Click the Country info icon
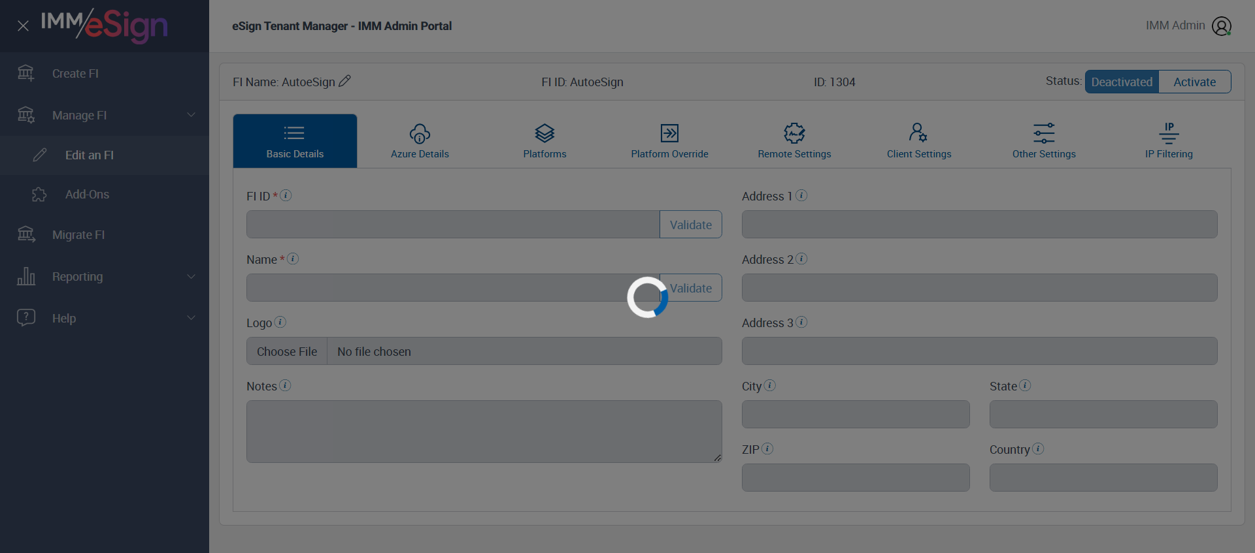1255x553 pixels. tap(1038, 449)
